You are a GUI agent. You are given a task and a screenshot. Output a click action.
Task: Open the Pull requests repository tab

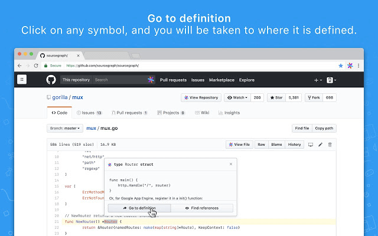(129, 112)
